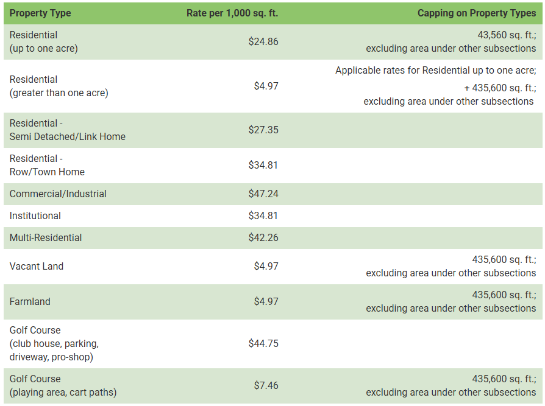Click the $27.35 rate value
Viewport: 545px width, 406px height.
tap(263, 130)
